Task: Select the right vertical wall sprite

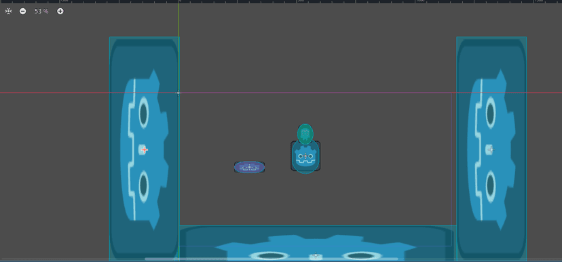Action: tap(491, 149)
